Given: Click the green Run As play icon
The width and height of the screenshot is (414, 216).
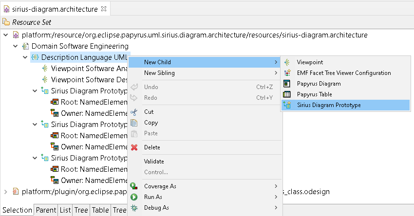Looking at the screenshot, I should tap(134, 197).
